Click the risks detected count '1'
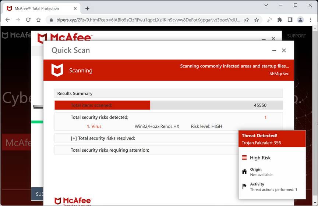 click(265, 118)
